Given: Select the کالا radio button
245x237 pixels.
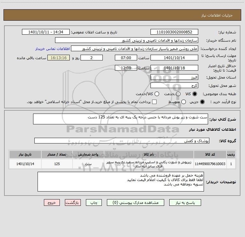Looking at the screenshot, I should 195,94.
